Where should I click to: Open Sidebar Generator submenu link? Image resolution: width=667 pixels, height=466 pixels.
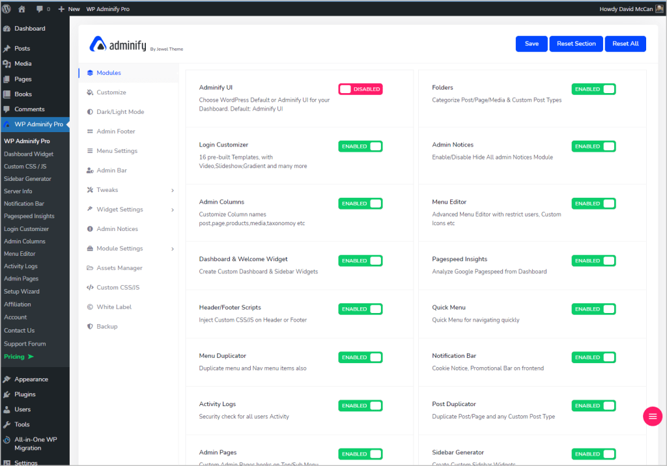pyautogui.click(x=27, y=179)
